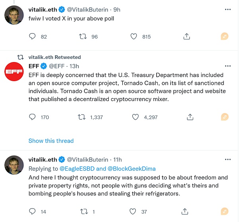
Task: Retweet the EFF tweet with 1,337 retweets
Action: tap(81, 117)
